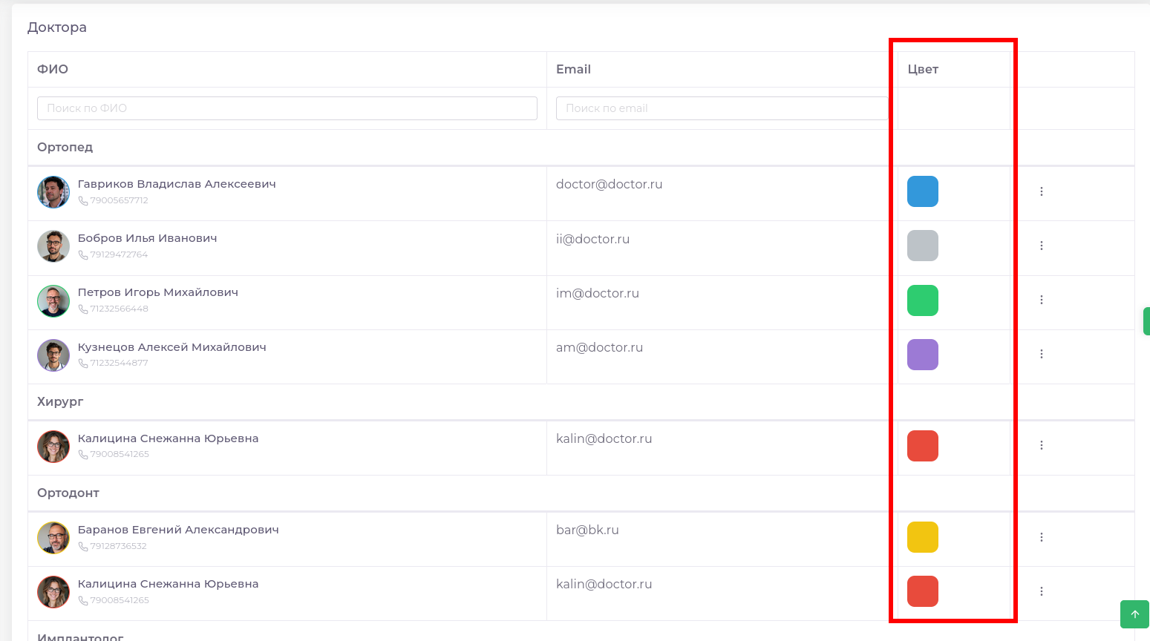Collapse the Ортопед group row

65,147
